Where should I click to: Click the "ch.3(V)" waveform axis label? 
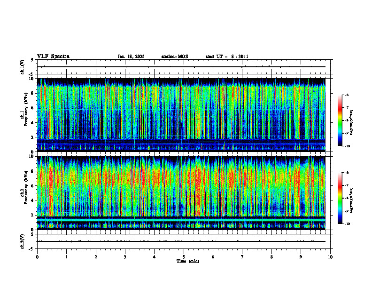[x=23, y=241]
